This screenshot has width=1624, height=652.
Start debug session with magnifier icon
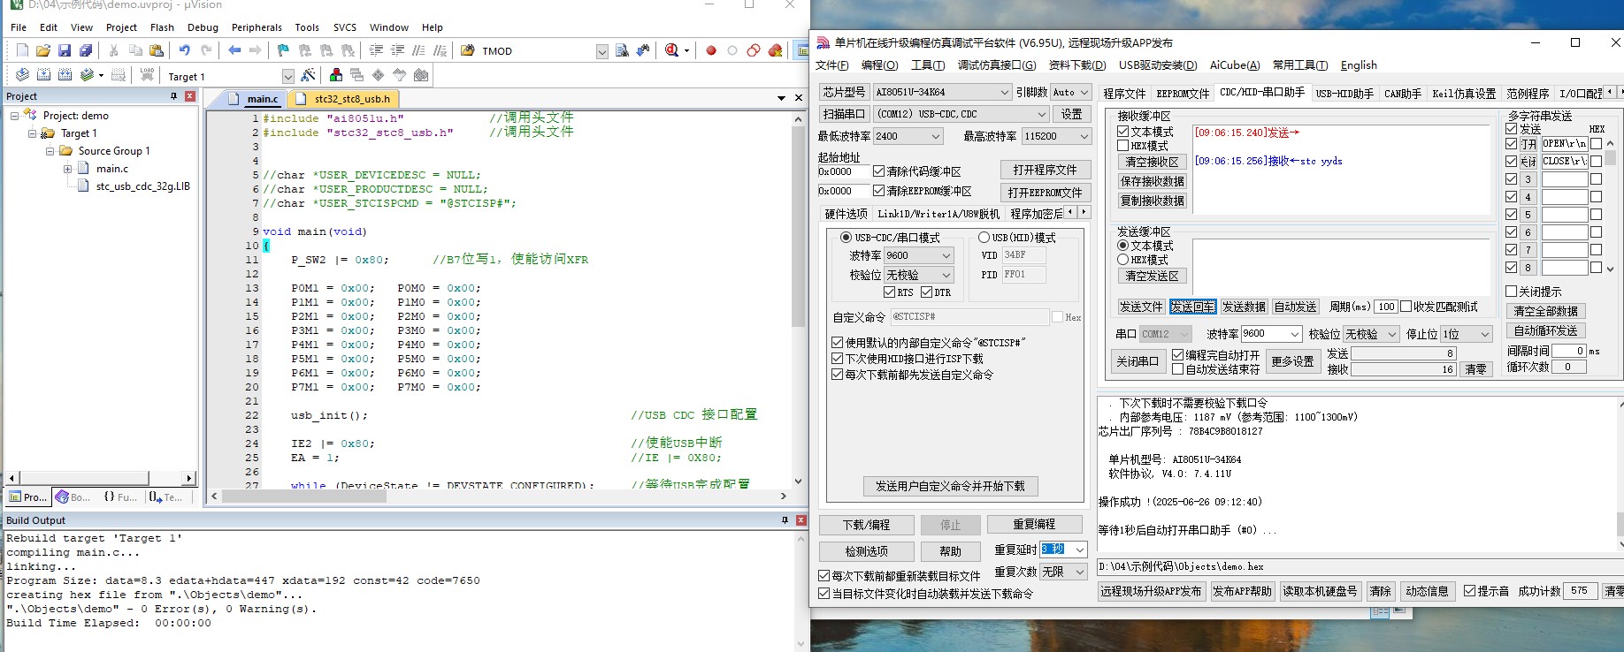672,50
